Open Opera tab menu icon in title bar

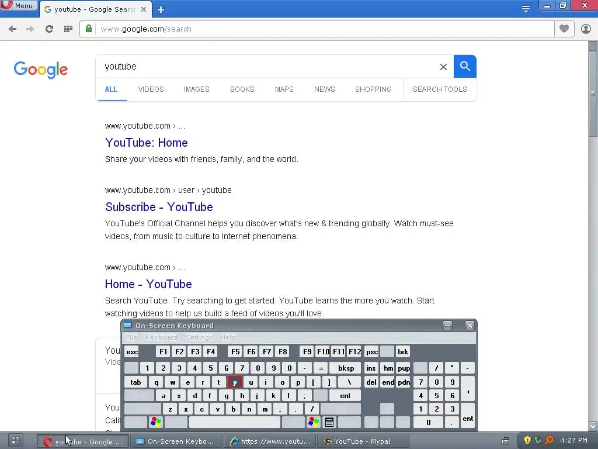coord(526,9)
